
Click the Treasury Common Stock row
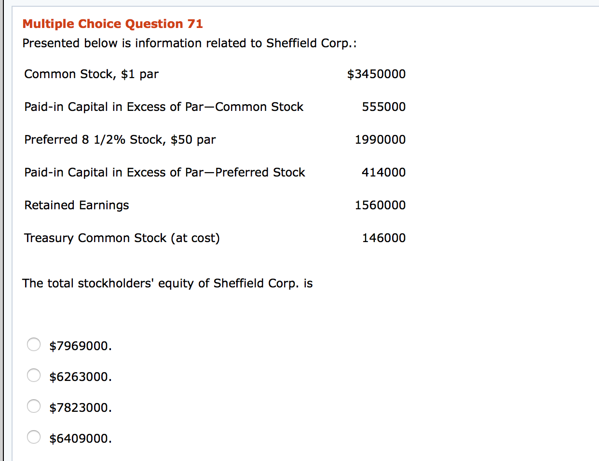click(x=122, y=238)
